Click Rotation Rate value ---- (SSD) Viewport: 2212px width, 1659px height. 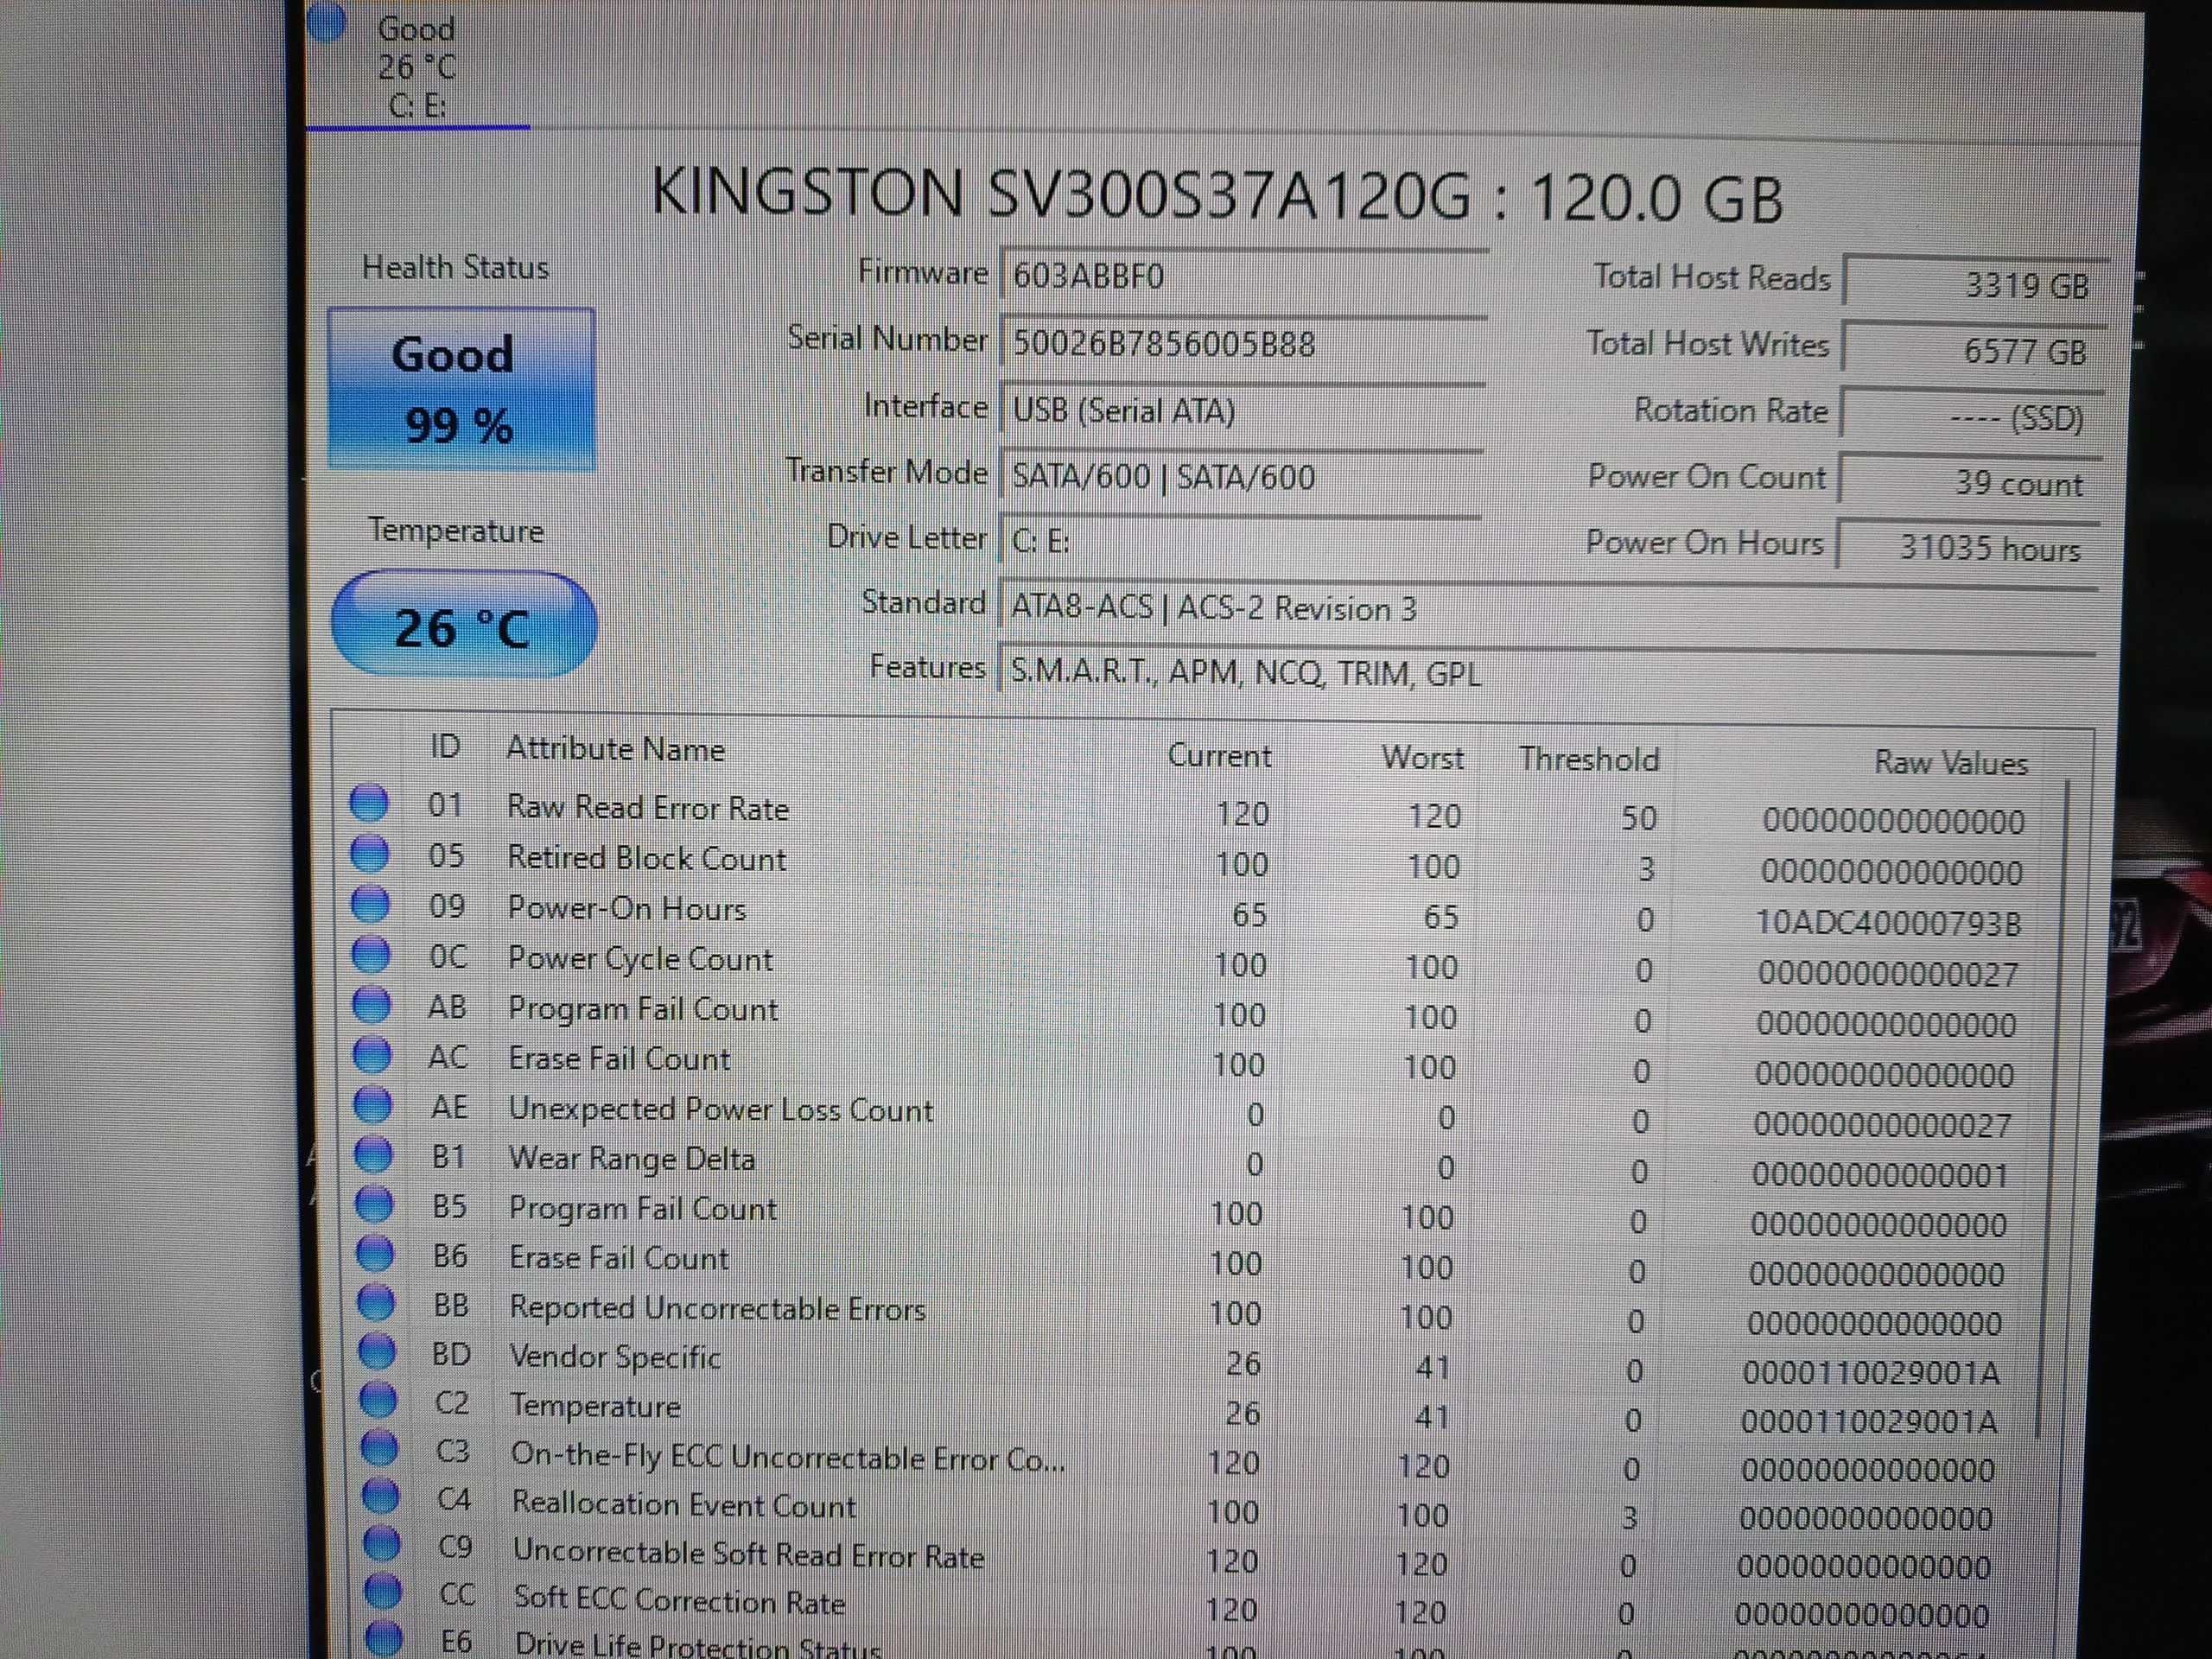[1973, 416]
